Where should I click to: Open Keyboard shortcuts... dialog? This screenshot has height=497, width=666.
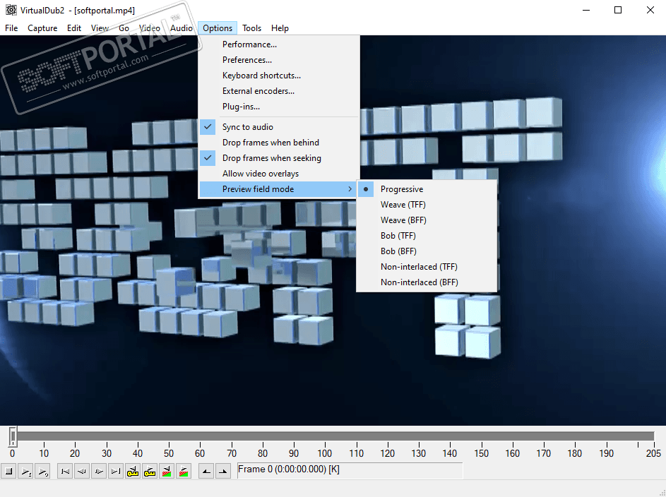coord(279,76)
